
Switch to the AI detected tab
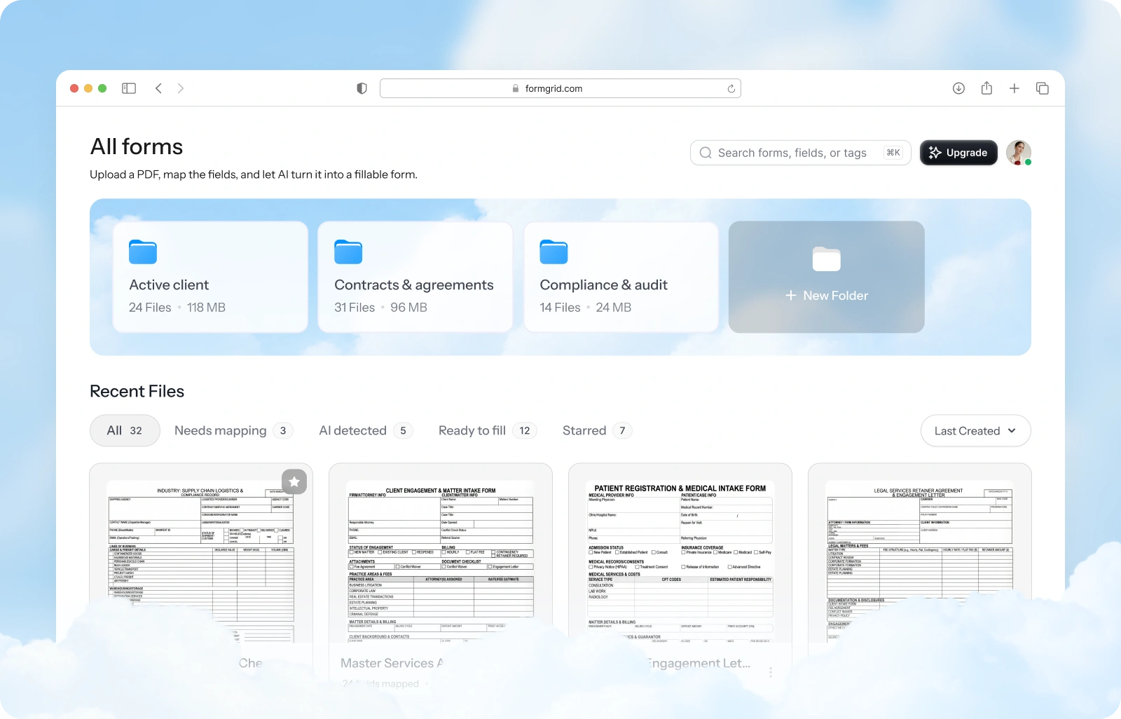(366, 430)
